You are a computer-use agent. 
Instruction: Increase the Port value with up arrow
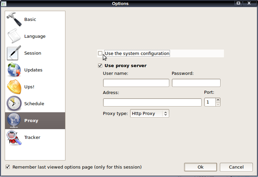pos(218,100)
